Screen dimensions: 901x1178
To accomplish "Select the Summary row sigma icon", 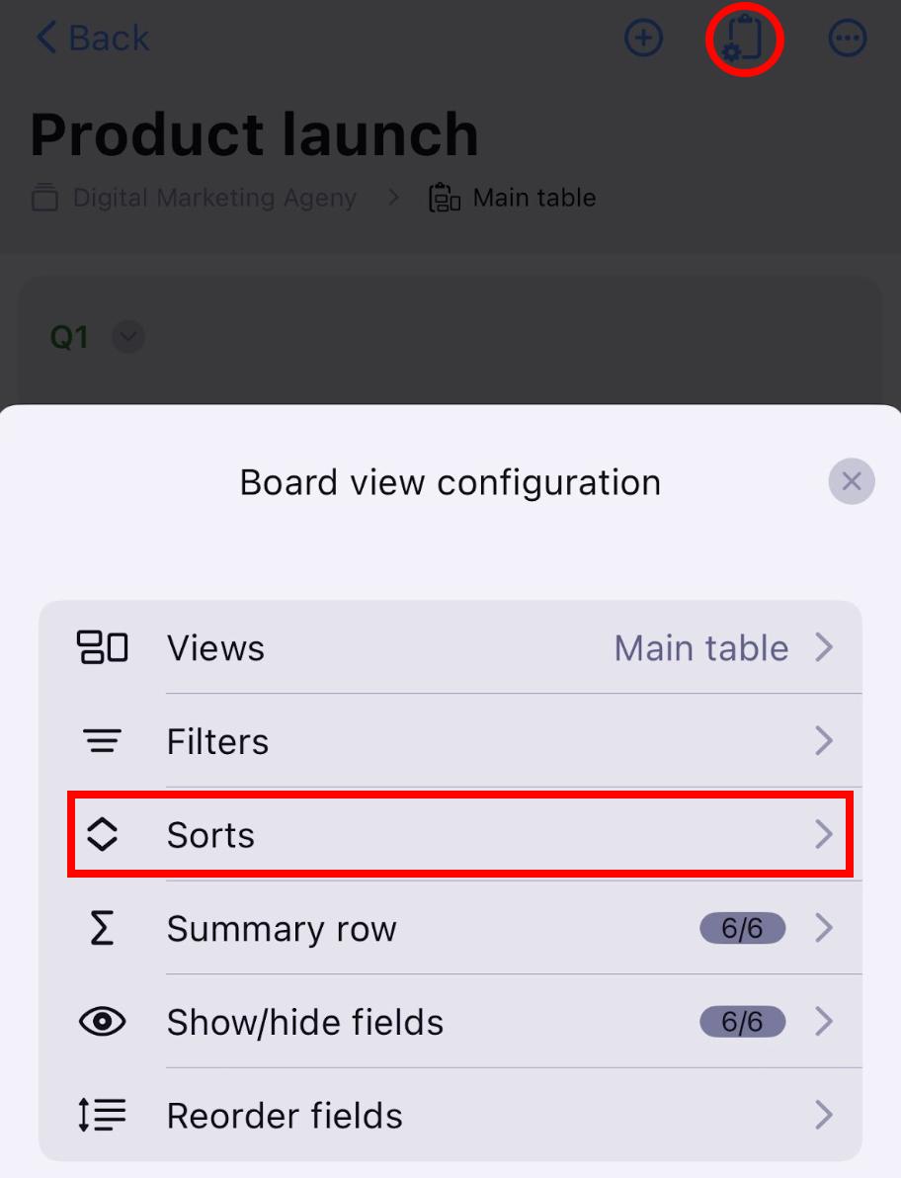I will (x=103, y=929).
